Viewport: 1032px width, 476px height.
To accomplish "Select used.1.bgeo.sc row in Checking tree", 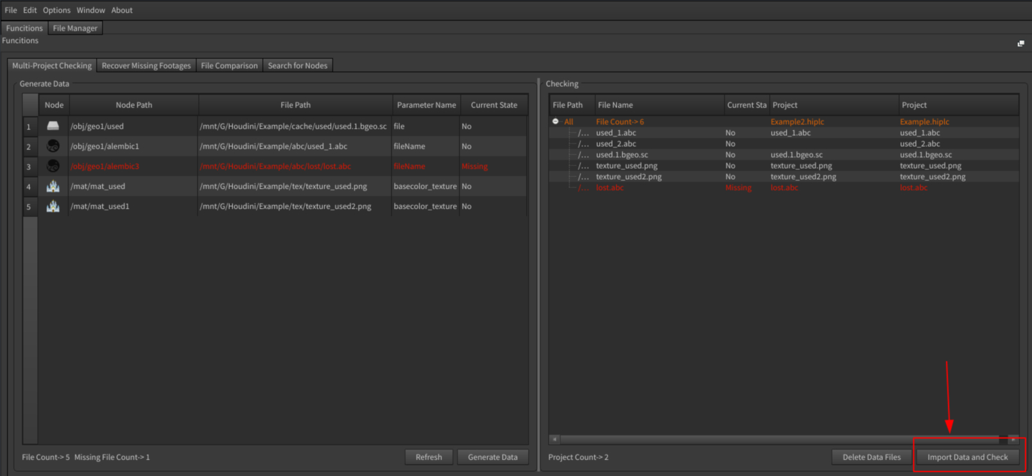I will click(x=784, y=154).
